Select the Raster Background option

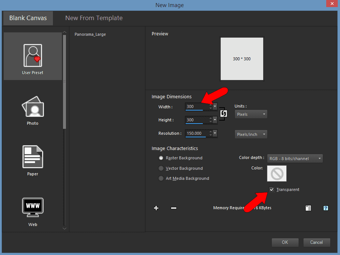click(x=161, y=158)
